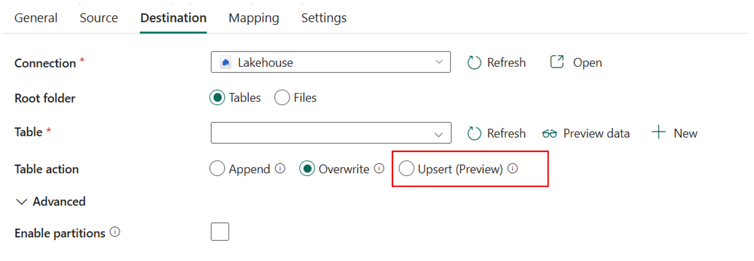This screenshot has width=754, height=261.
Task: Click info icon next to Upsert (Preview)
Action: (513, 168)
